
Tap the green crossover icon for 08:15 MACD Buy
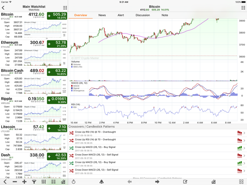[x=71, y=148]
